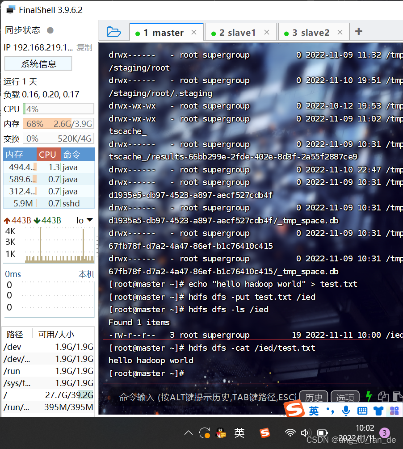Image resolution: width=403 pixels, height=449 pixels.
Task: Switch to the slave1 tab
Action: coord(237,32)
